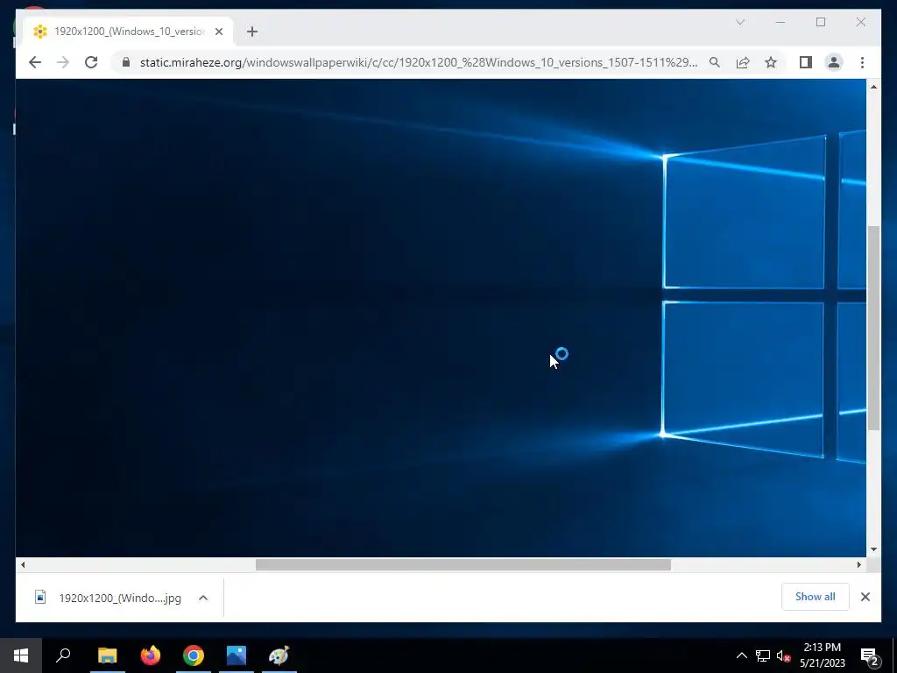Click the address bar URL
This screenshot has width=897, height=673.
(418, 62)
